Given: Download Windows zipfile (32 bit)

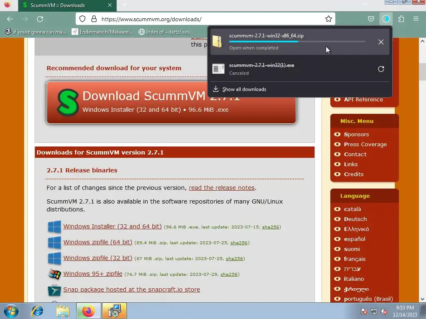Looking at the screenshot, I should click(98, 258).
